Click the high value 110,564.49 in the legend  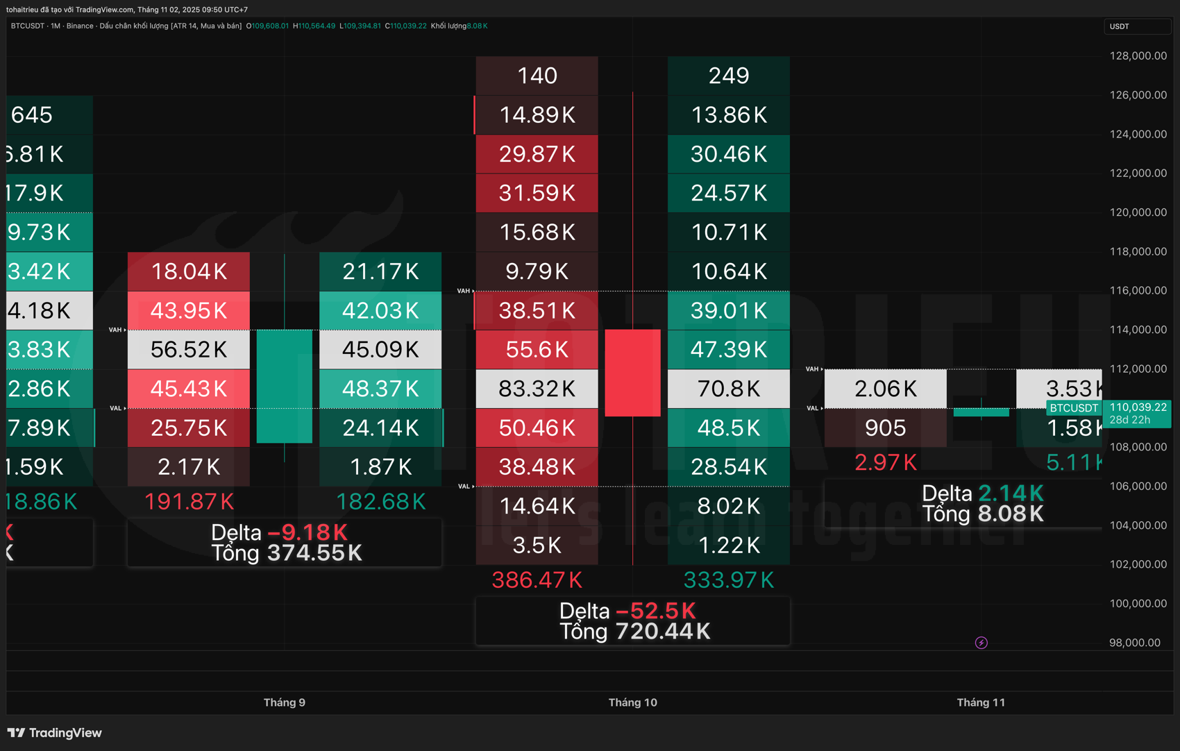314,26
